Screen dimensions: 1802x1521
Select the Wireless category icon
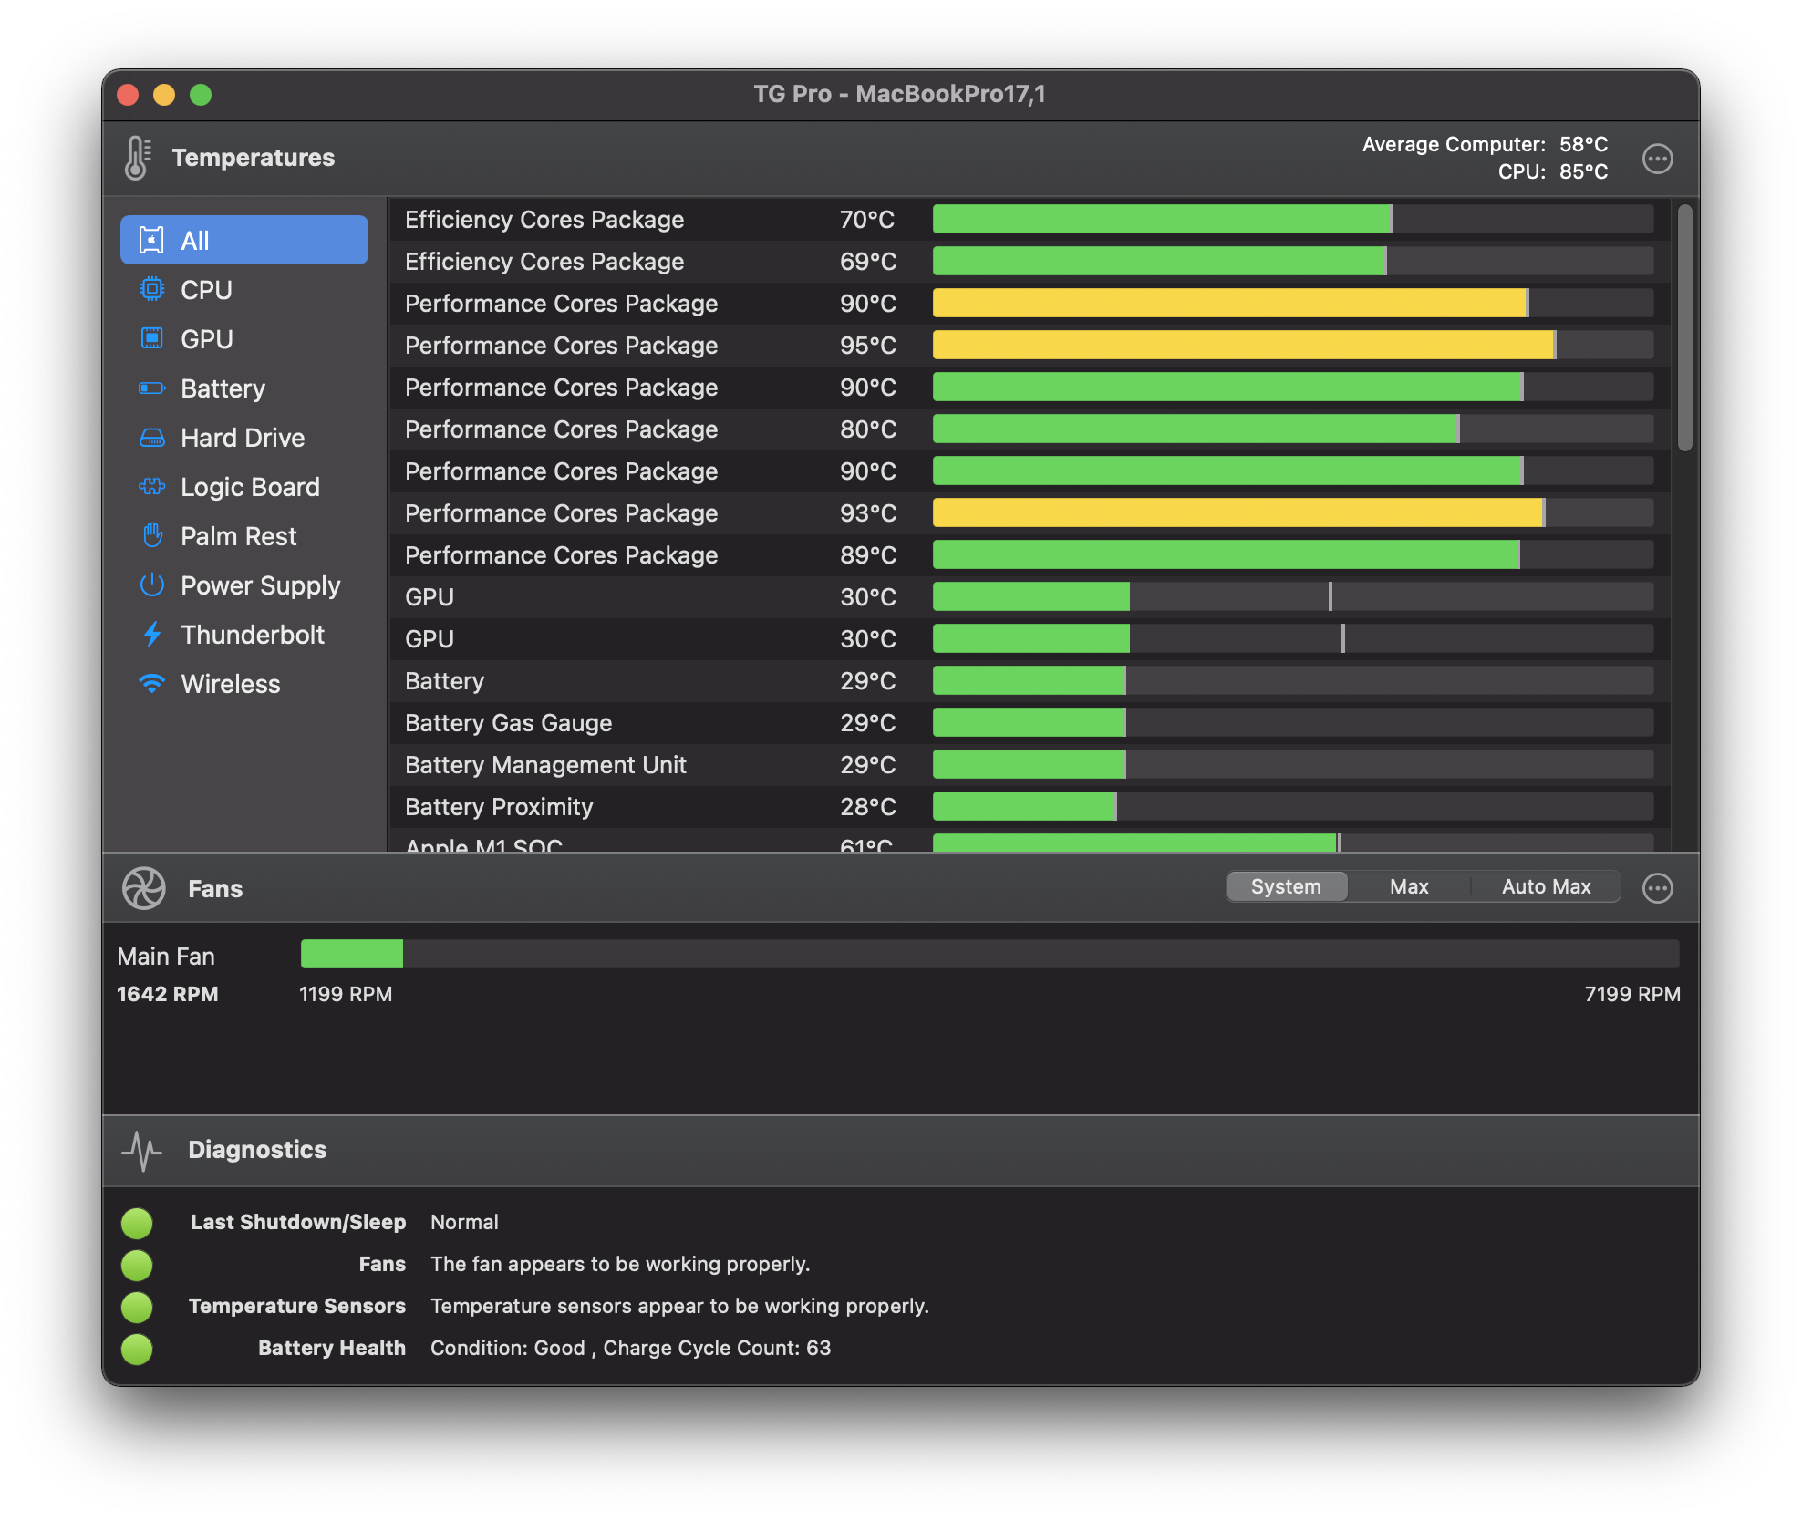152,684
